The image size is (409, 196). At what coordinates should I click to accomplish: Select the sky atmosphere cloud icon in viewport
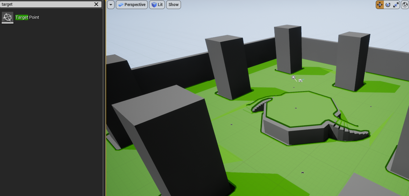coord(300,80)
